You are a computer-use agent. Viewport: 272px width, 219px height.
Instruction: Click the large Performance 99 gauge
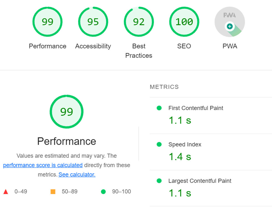coord(67,112)
